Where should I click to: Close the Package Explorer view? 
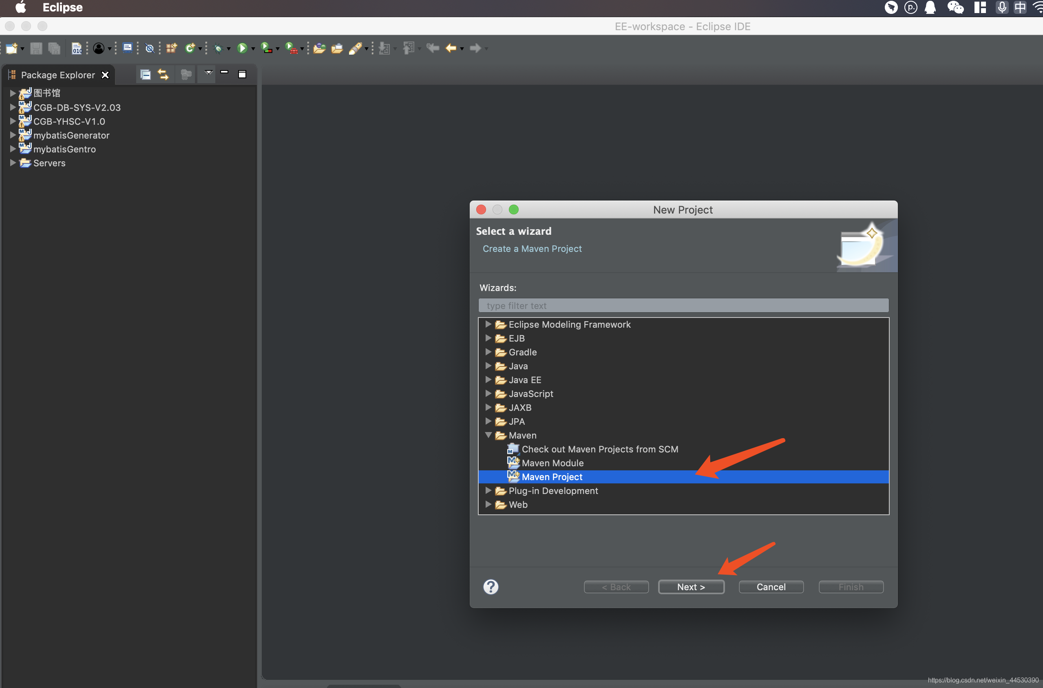coord(105,75)
